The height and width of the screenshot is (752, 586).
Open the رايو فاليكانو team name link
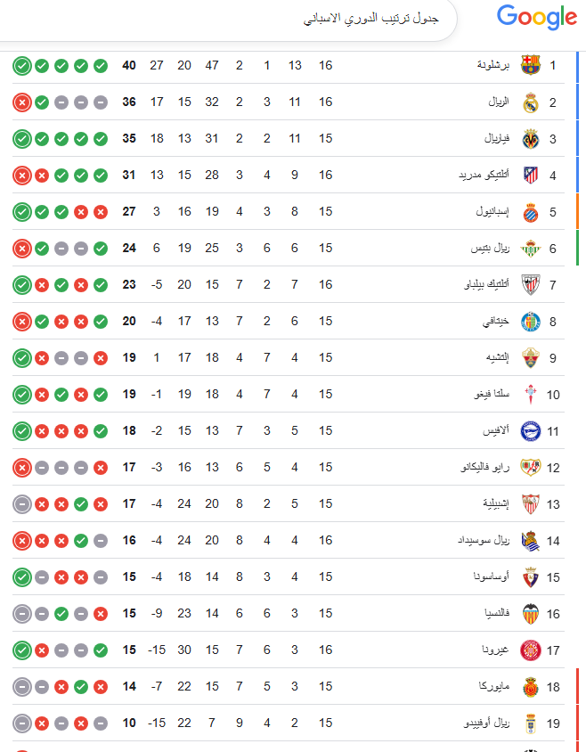pyautogui.click(x=477, y=467)
